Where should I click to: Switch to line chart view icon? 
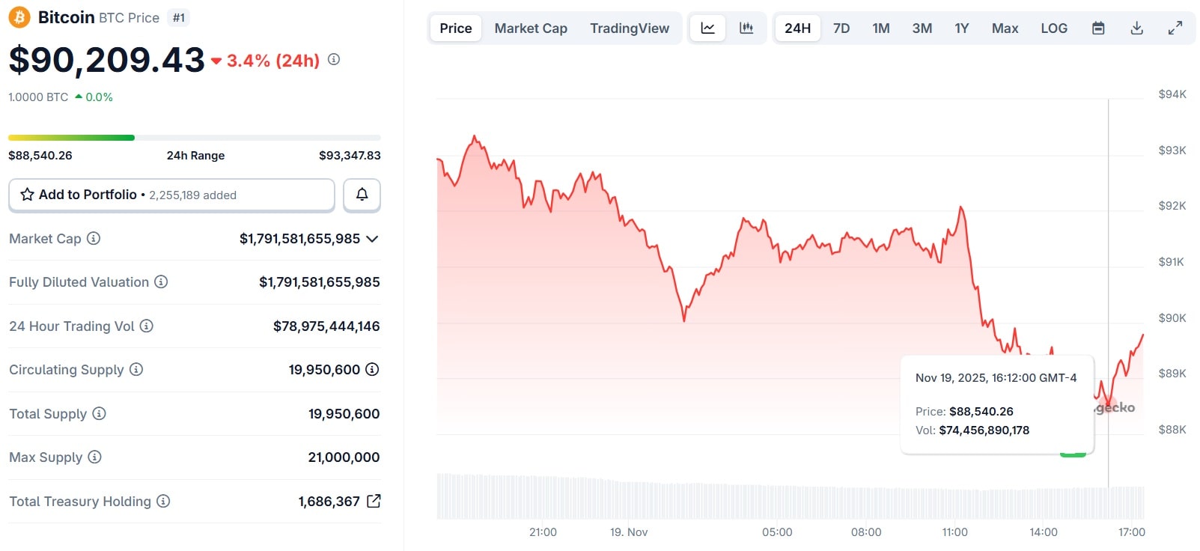pyautogui.click(x=707, y=28)
